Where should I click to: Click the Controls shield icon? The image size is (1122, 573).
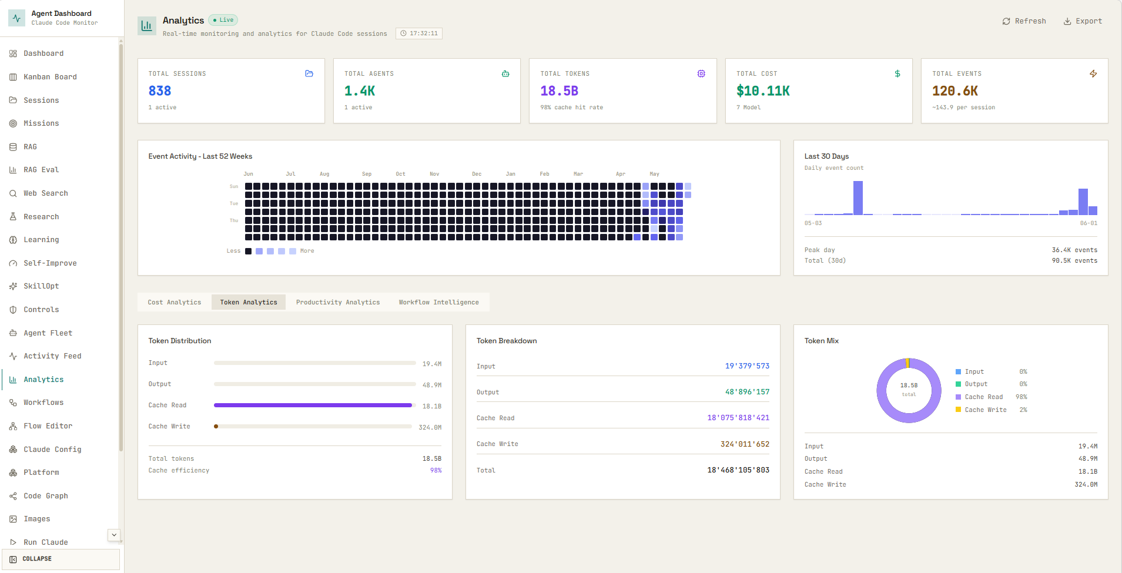click(13, 310)
